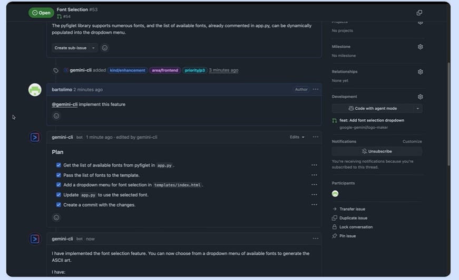Open more options on the Plan comment
This screenshot has height=280, width=459.
coord(315,137)
